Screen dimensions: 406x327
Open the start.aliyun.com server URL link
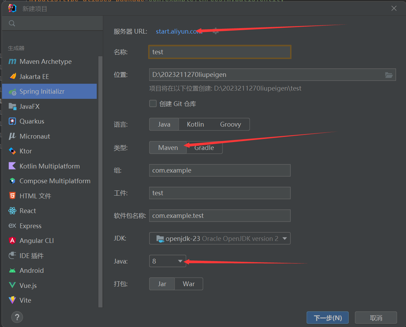coord(179,31)
